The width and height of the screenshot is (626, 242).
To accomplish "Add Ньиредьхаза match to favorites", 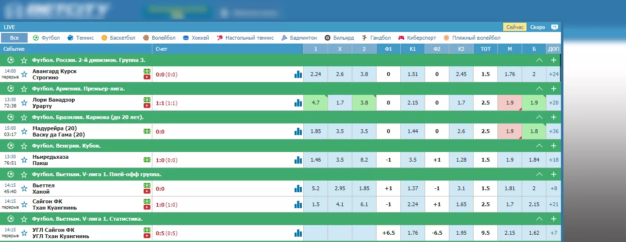I will pyautogui.click(x=24, y=160).
